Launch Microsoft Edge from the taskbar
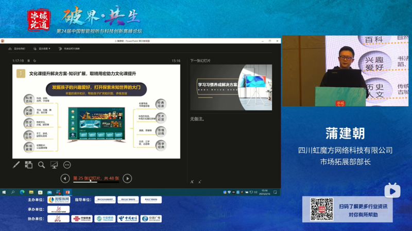412x231 pixels. [x=22, y=192]
